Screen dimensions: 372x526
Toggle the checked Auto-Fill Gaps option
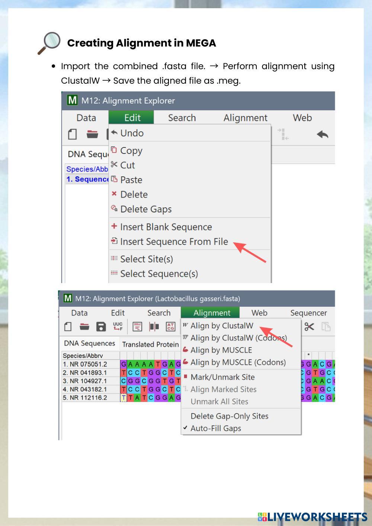[x=215, y=428]
